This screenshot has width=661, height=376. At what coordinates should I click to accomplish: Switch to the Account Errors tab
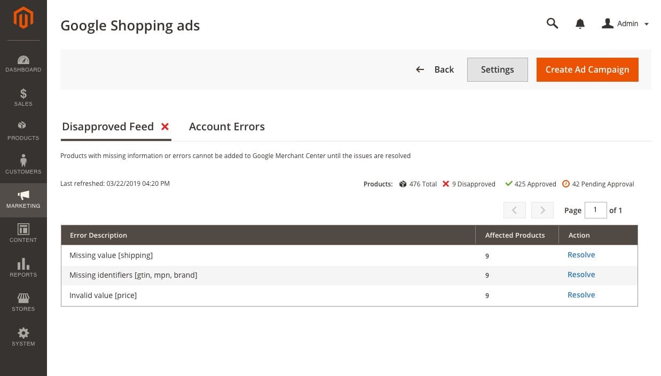click(x=226, y=127)
